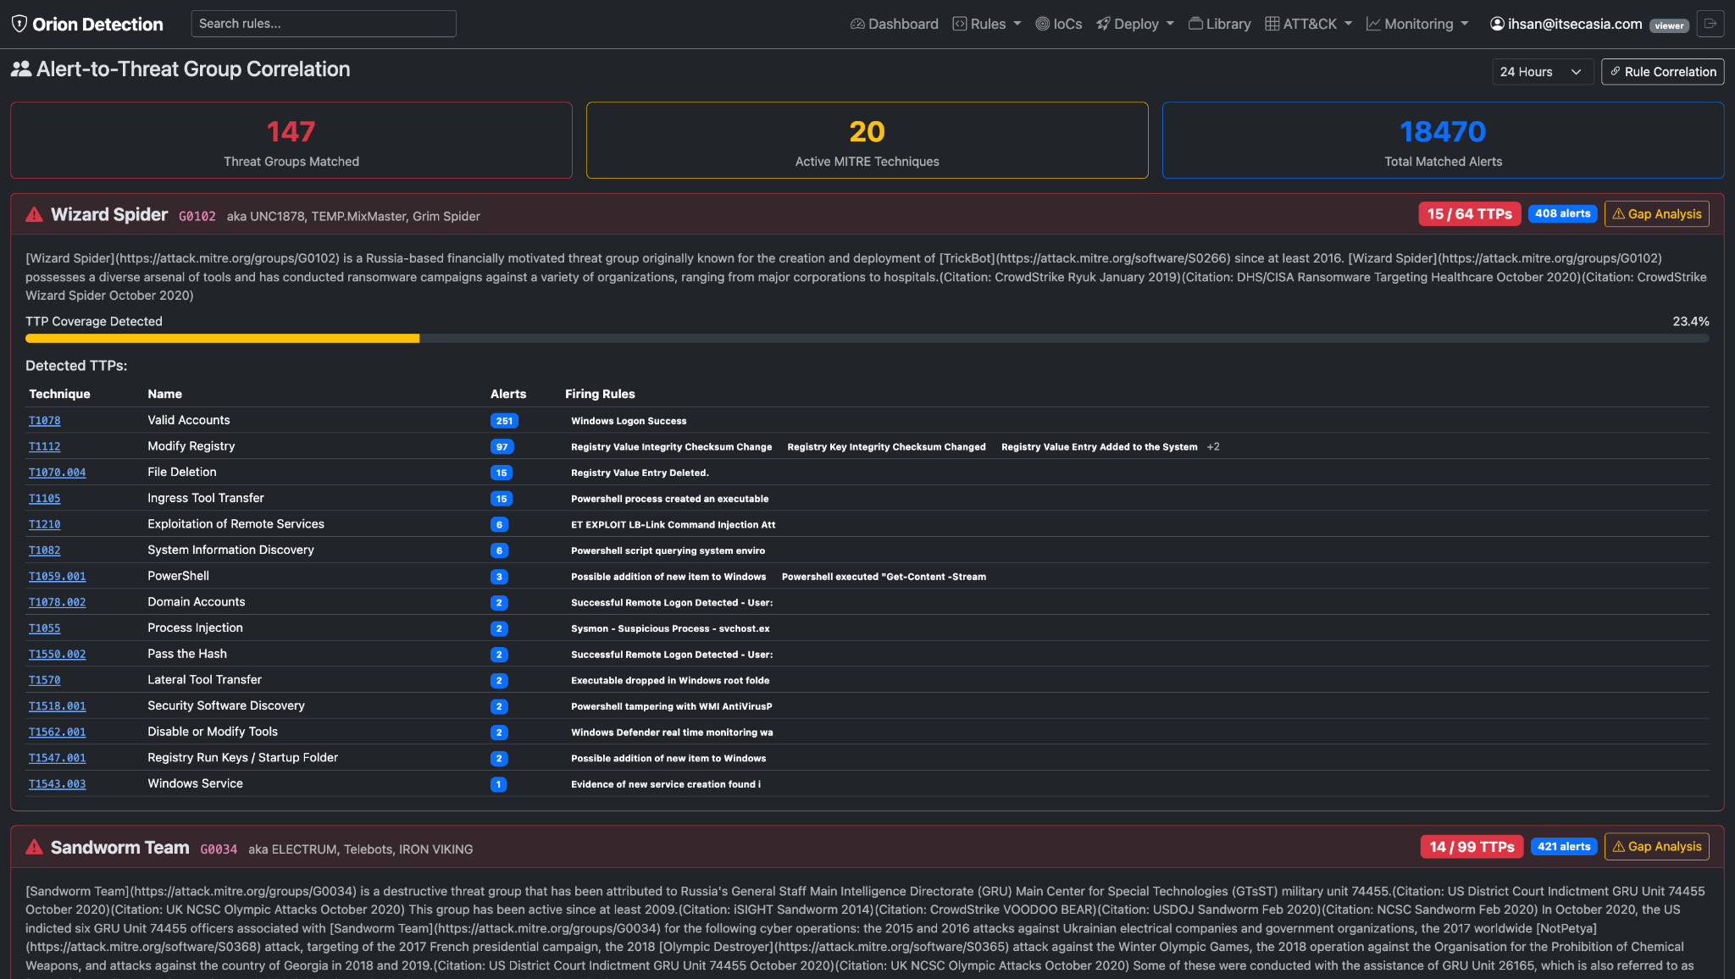Click the ihsan@itsecasia.com account name

[x=1575, y=24]
